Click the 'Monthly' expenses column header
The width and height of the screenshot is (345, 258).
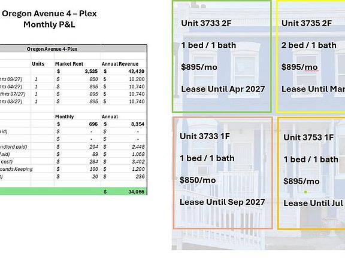[x=65, y=116]
